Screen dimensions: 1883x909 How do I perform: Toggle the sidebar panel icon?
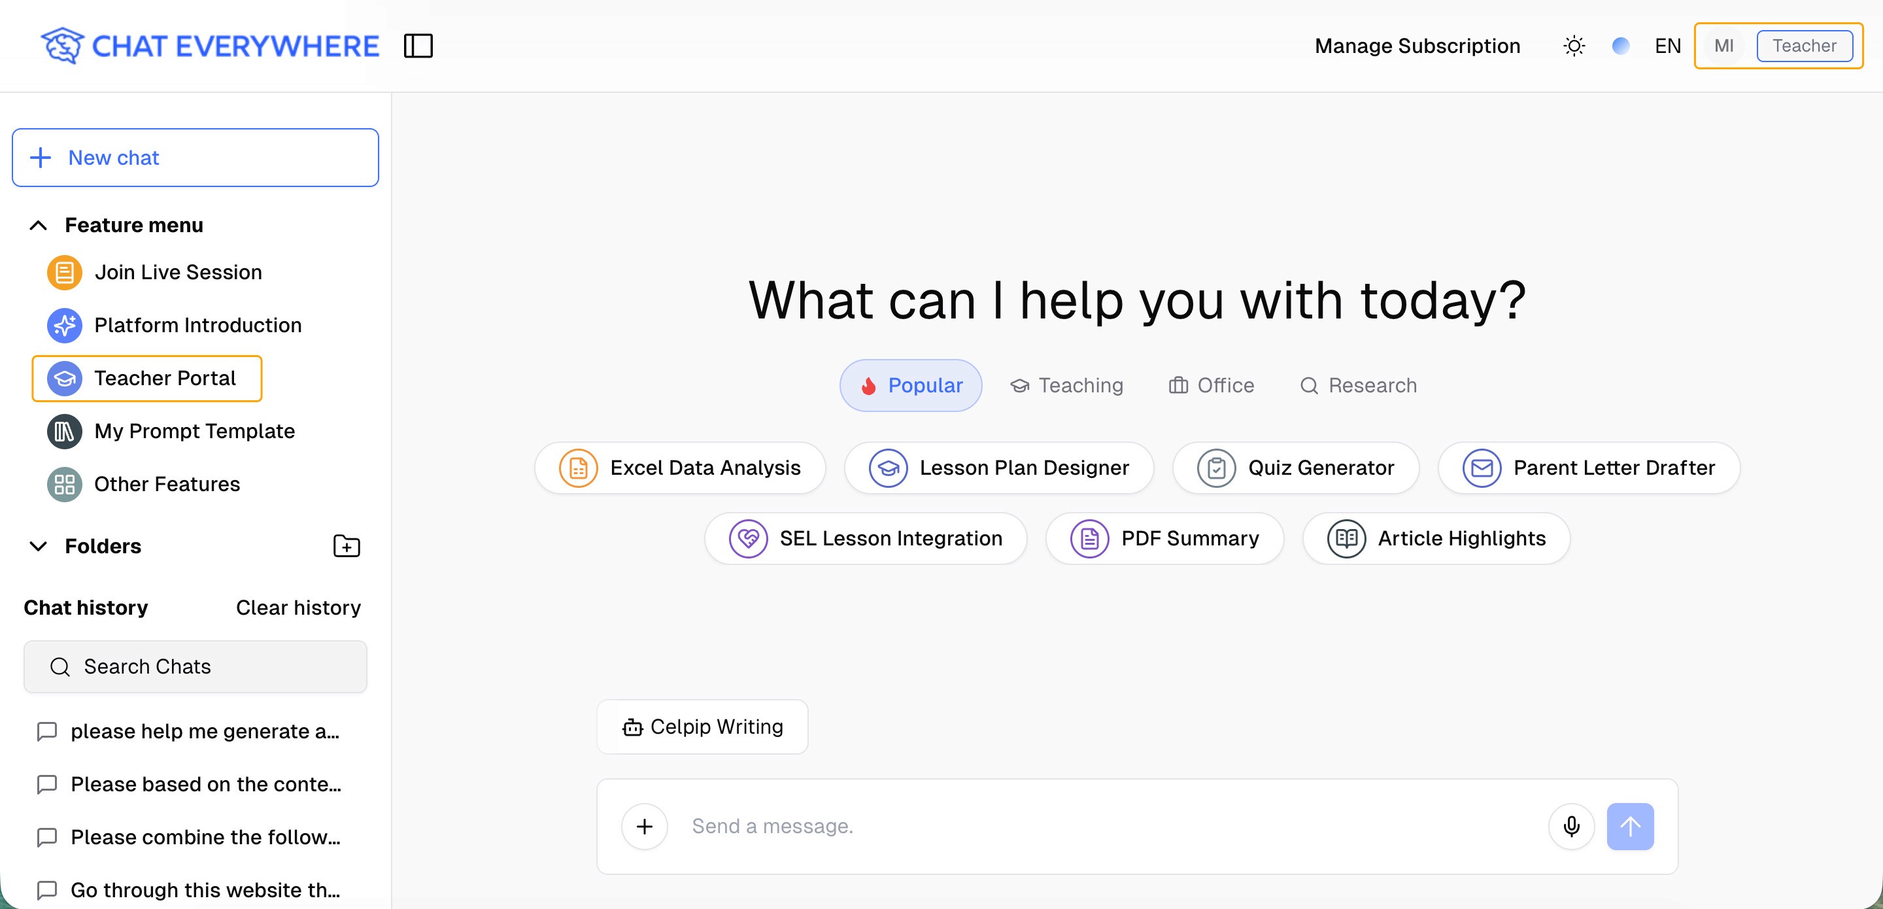pos(418,46)
